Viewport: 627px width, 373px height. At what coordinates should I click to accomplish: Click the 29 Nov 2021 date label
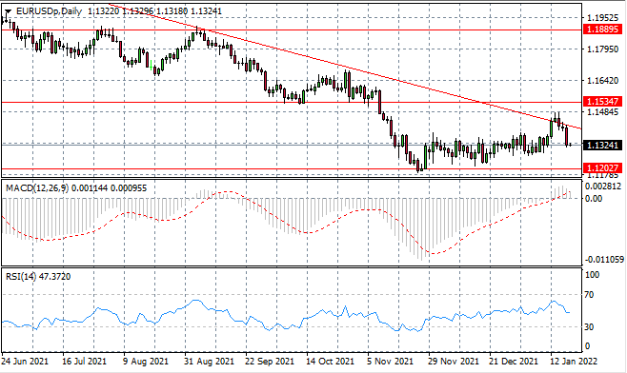click(454, 362)
